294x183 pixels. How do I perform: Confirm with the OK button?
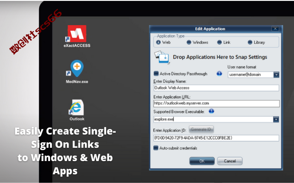pos(202,161)
